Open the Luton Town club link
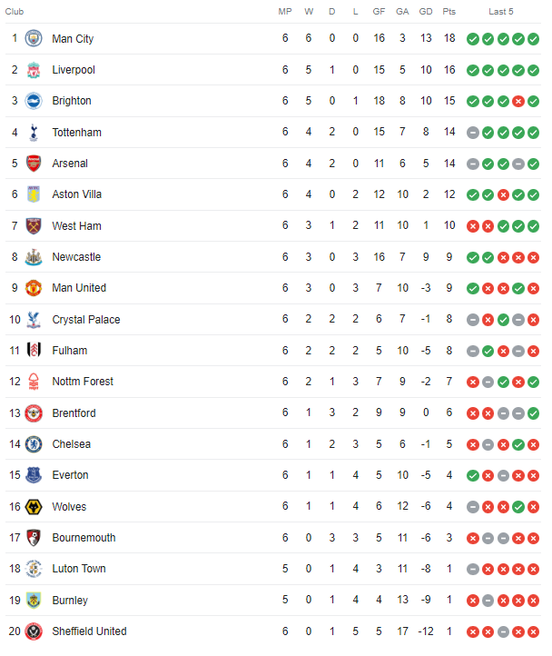Screen dimensions: 552x656 (79, 569)
